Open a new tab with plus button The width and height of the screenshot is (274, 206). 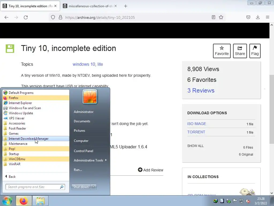(125, 6)
